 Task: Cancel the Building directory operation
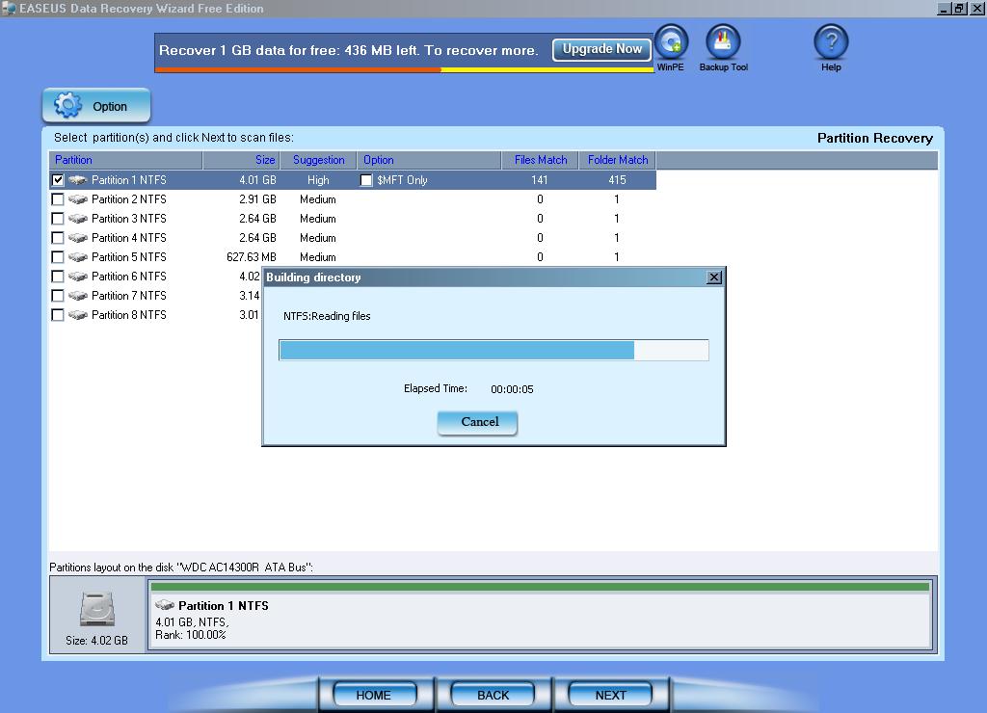point(478,422)
